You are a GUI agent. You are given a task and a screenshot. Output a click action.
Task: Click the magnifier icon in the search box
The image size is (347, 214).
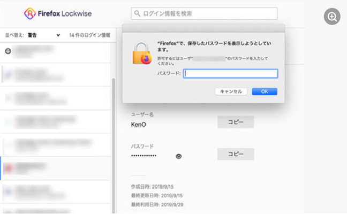point(137,13)
